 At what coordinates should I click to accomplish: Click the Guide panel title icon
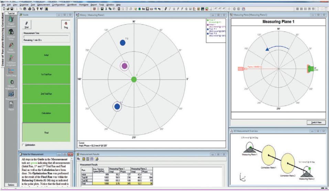pyautogui.click(x=21, y=15)
